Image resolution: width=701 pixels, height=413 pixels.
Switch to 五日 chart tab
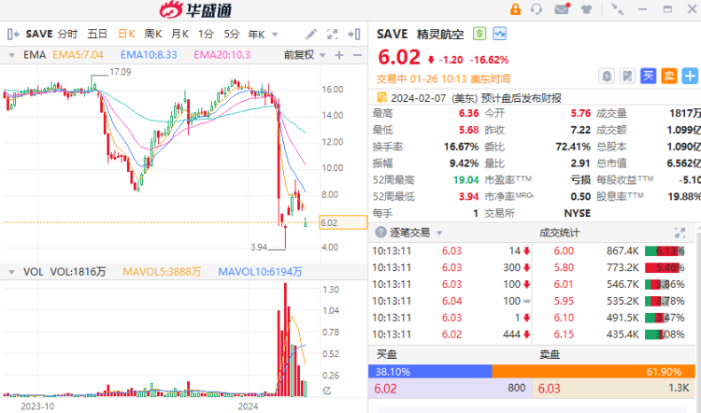(97, 34)
